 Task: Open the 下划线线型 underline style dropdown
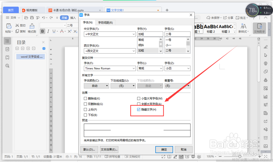123,86
